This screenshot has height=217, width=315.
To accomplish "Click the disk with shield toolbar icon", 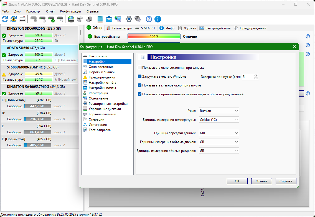I will [x=34, y=19].
